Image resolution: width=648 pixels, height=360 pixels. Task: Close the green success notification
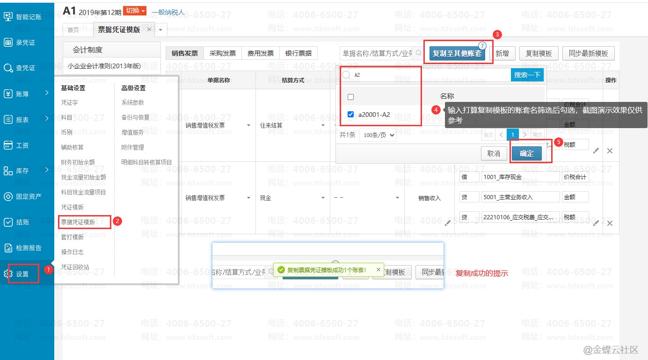click(x=378, y=270)
